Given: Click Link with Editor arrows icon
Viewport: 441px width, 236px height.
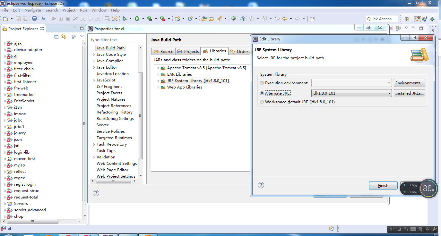Looking at the screenshot, I should [64, 37].
